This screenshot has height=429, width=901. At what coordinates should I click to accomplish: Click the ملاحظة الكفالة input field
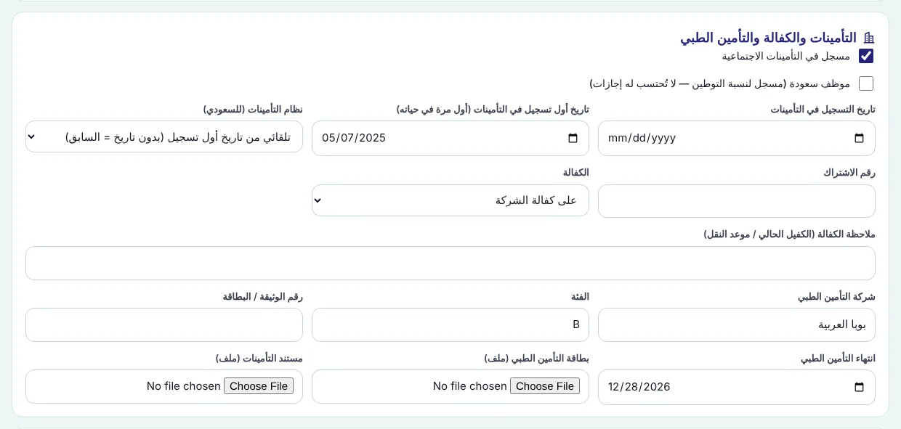450,263
